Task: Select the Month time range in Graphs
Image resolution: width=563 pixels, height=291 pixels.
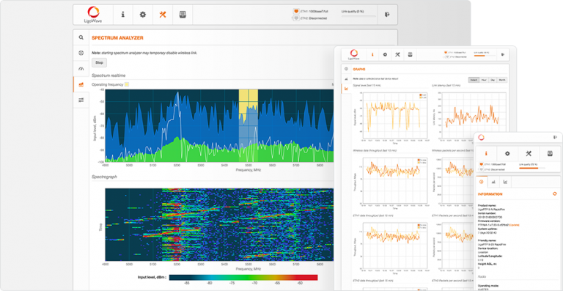Action: click(x=502, y=80)
